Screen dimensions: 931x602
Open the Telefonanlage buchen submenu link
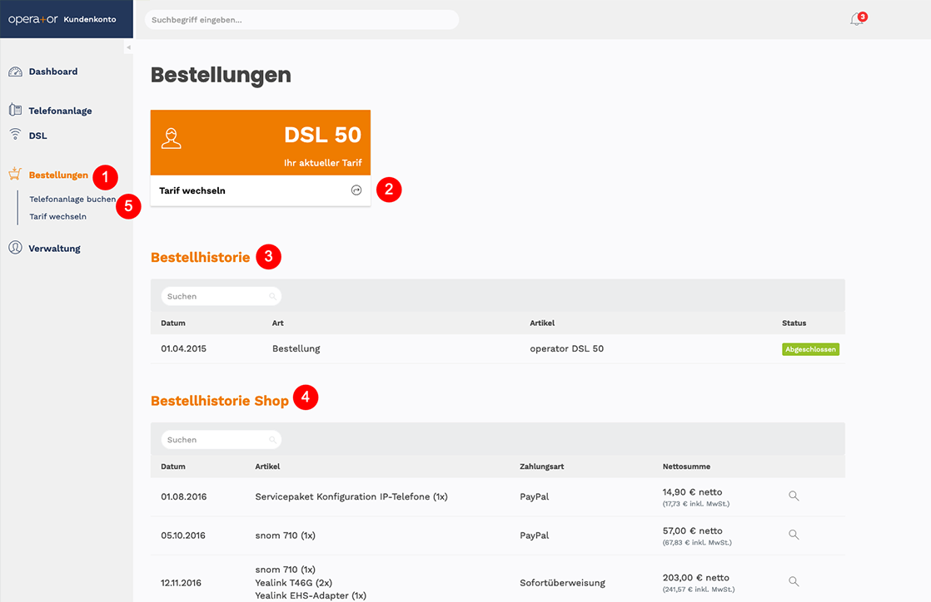[72, 200]
